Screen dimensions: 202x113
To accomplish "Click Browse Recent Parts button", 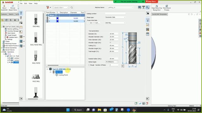I will coord(13,8).
